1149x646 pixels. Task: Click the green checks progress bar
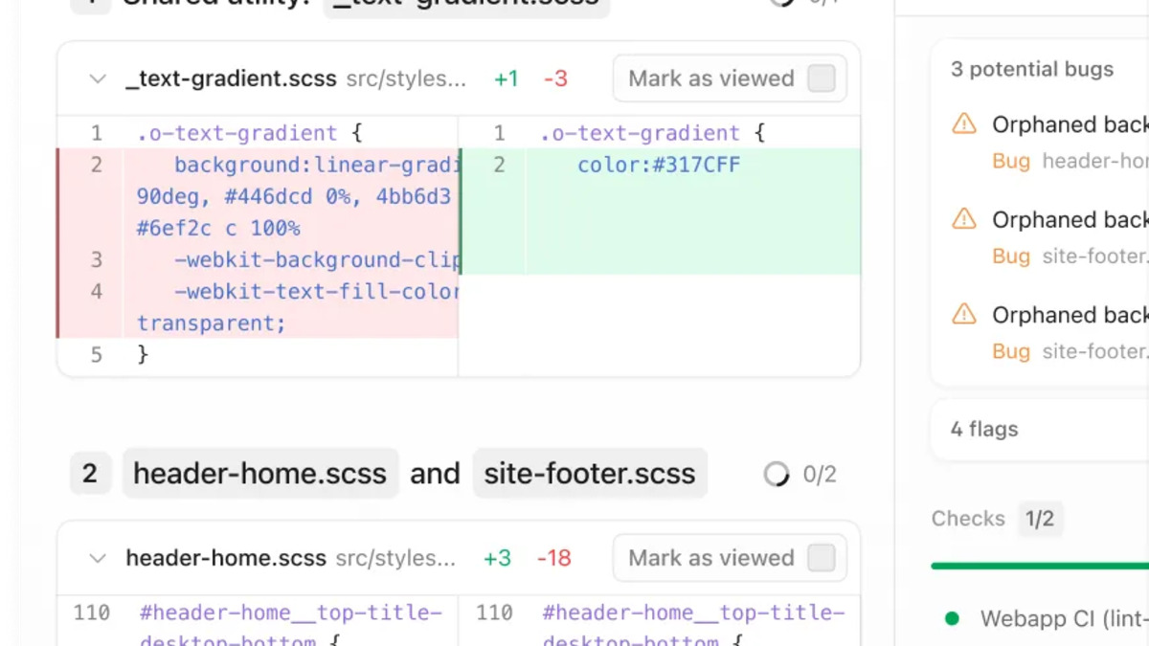(1040, 566)
